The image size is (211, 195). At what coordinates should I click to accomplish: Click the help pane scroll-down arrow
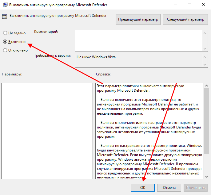coord(207,177)
